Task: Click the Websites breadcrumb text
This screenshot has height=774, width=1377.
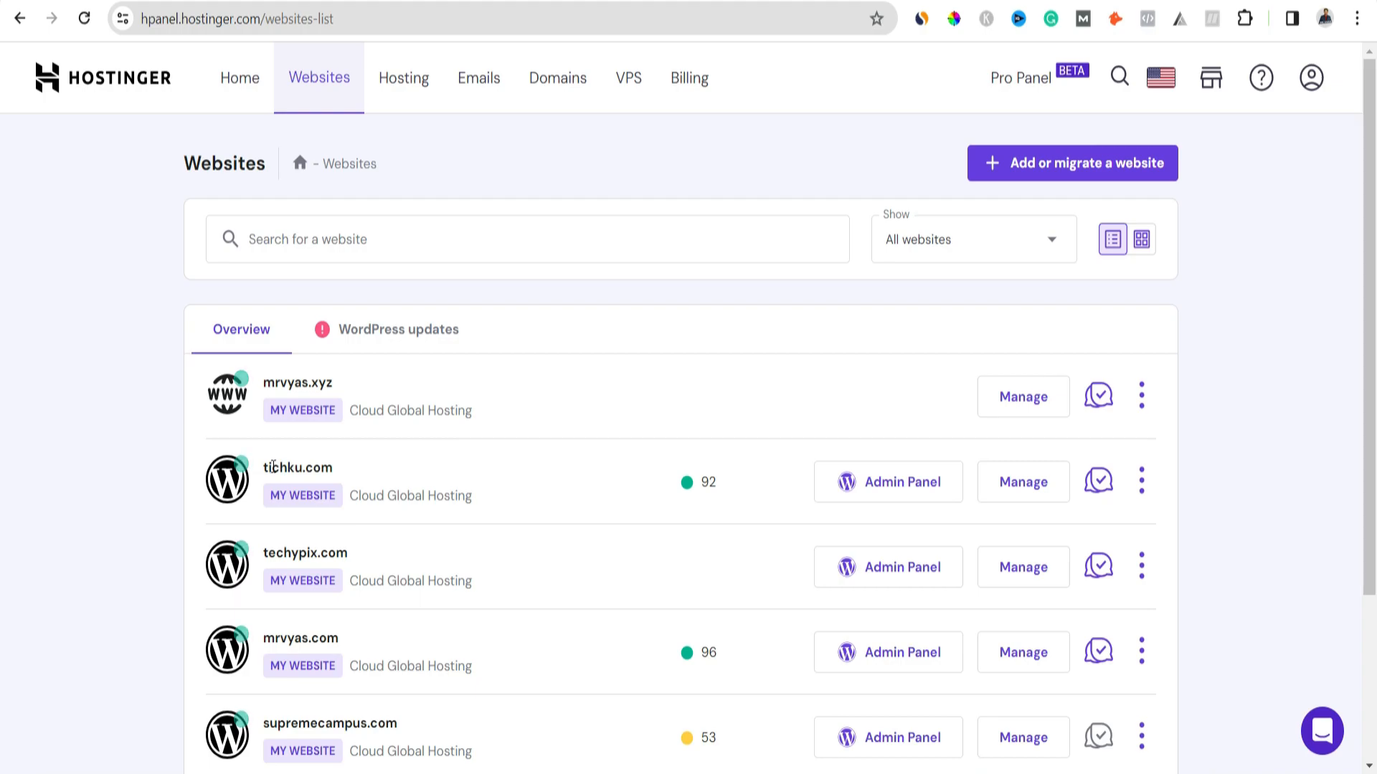Action: pos(349,163)
